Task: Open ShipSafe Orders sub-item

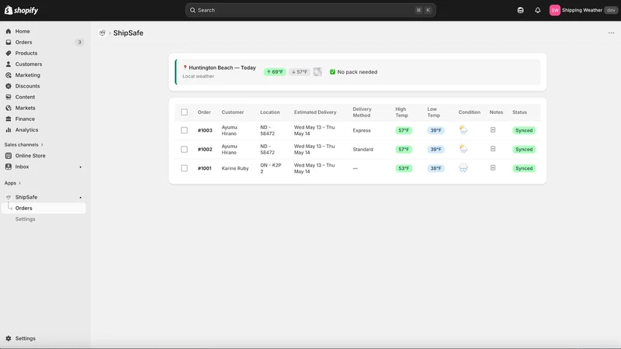Action: coord(43,208)
